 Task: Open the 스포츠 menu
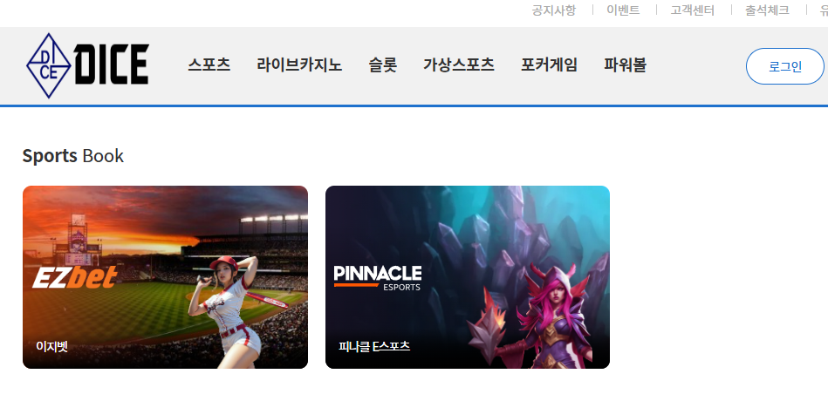[x=209, y=65]
